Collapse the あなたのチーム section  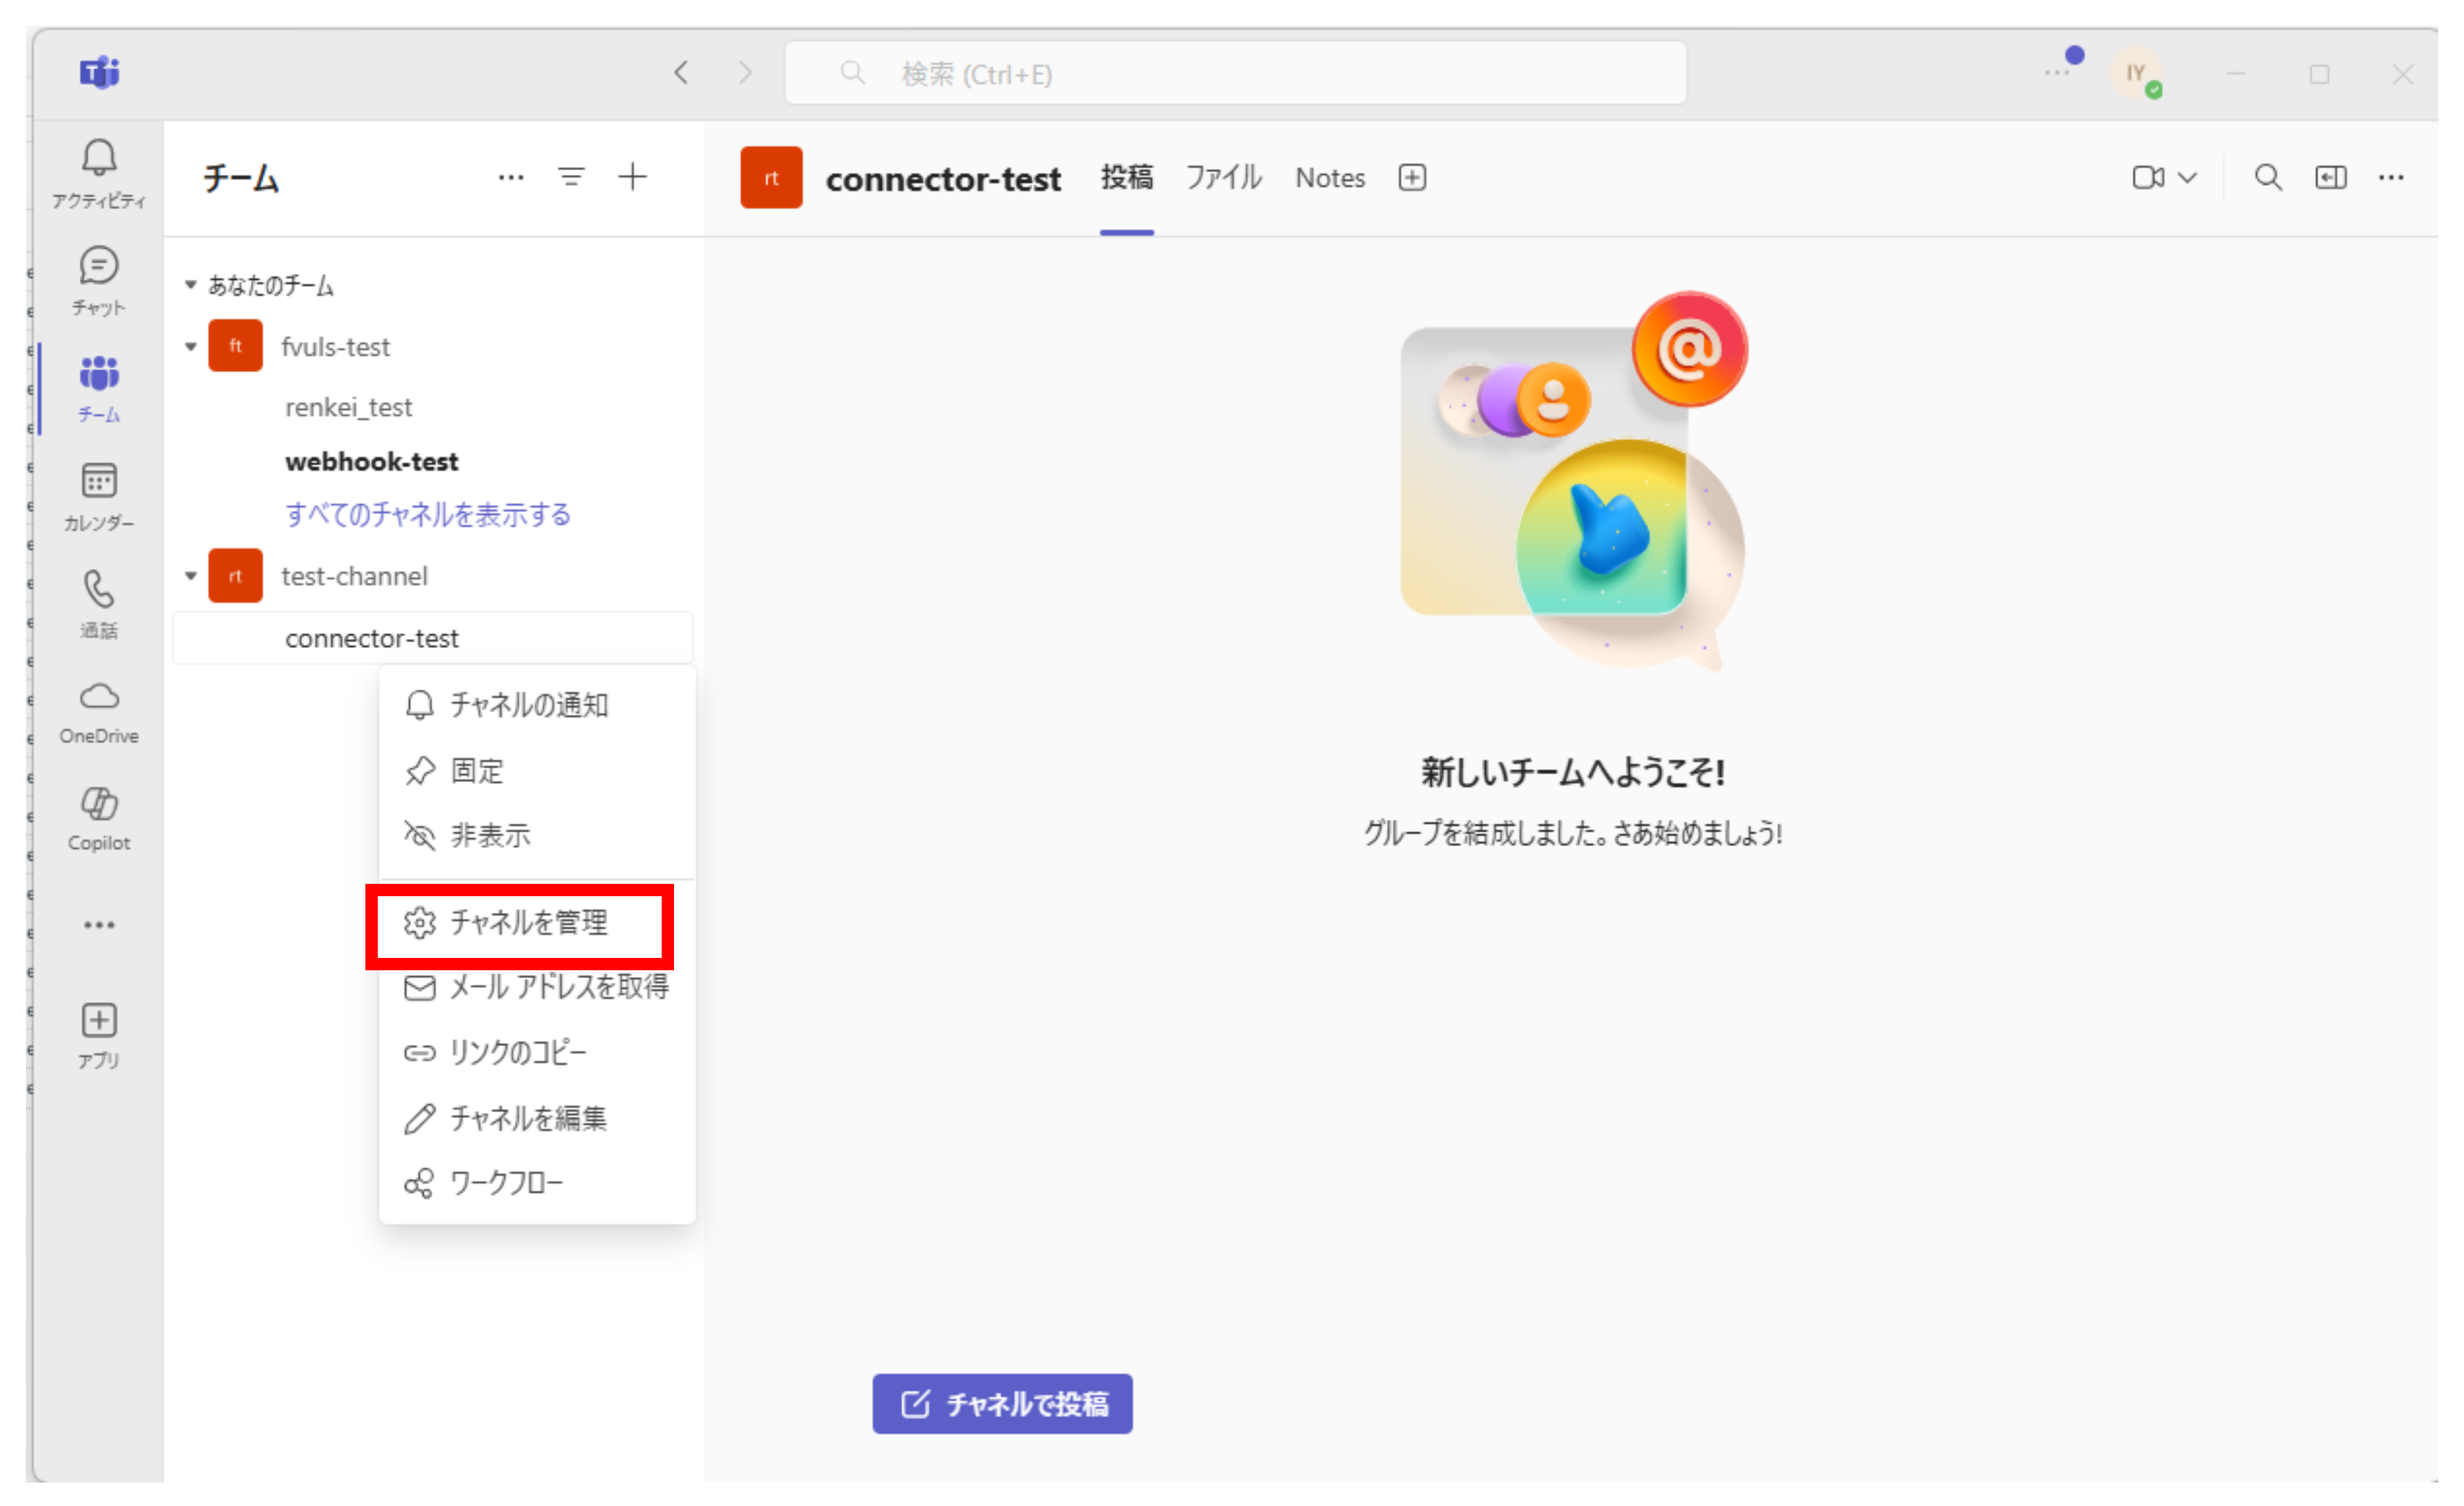click(190, 285)
